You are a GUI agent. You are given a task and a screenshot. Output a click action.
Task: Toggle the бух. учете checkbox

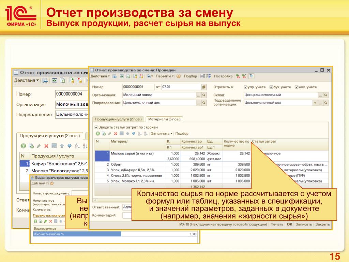[x=271, y=87]
